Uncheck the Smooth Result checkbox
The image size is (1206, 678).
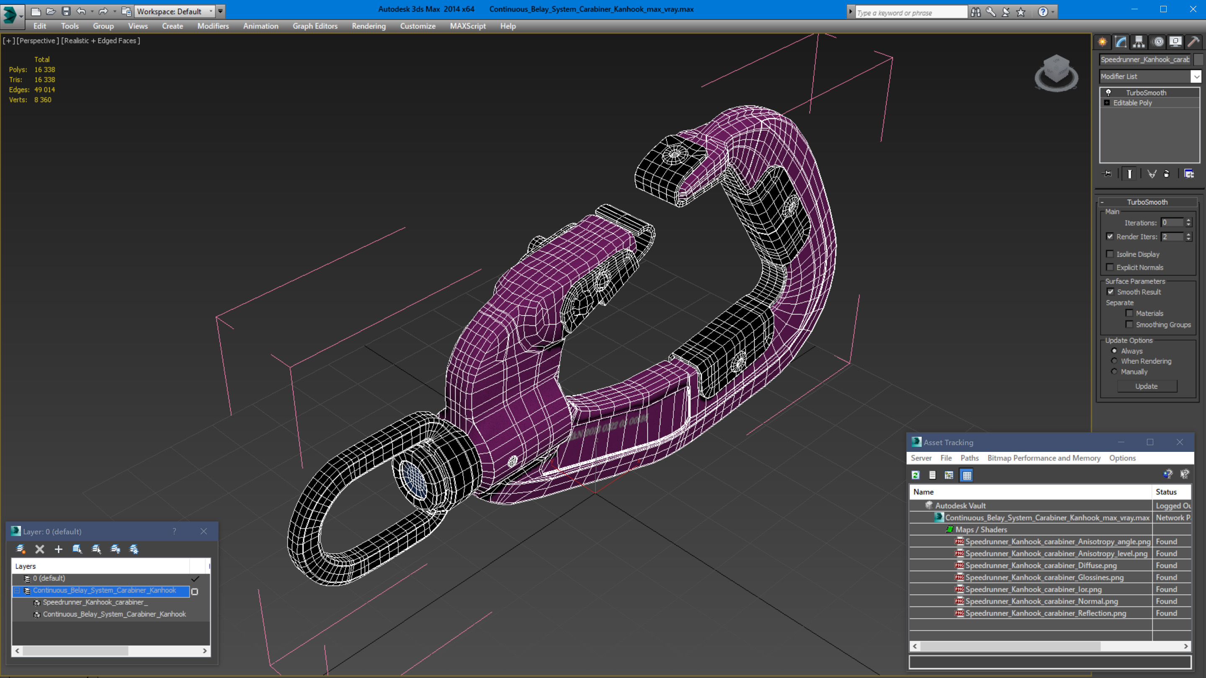pos(1110,292)
